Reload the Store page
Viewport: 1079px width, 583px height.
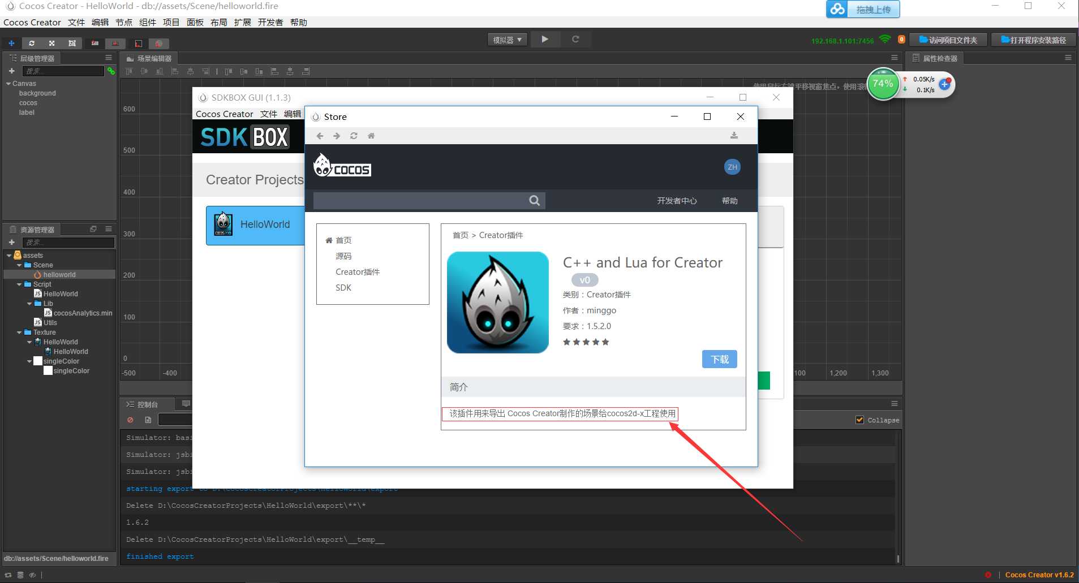354,136
